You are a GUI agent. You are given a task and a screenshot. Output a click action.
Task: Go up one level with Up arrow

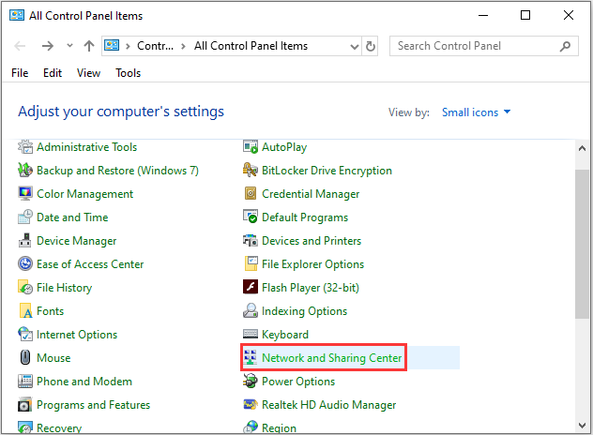click(88, 46)
